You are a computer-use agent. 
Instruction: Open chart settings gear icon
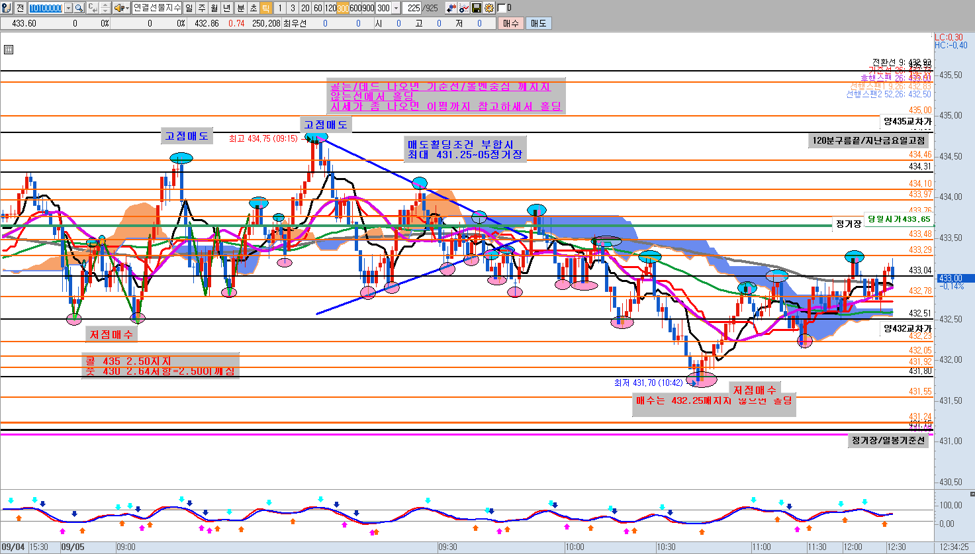[488, 8]
